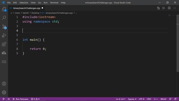Change indentation via Spaces: 4
Viewport: 179px width, 101px height.
[132, 99]
